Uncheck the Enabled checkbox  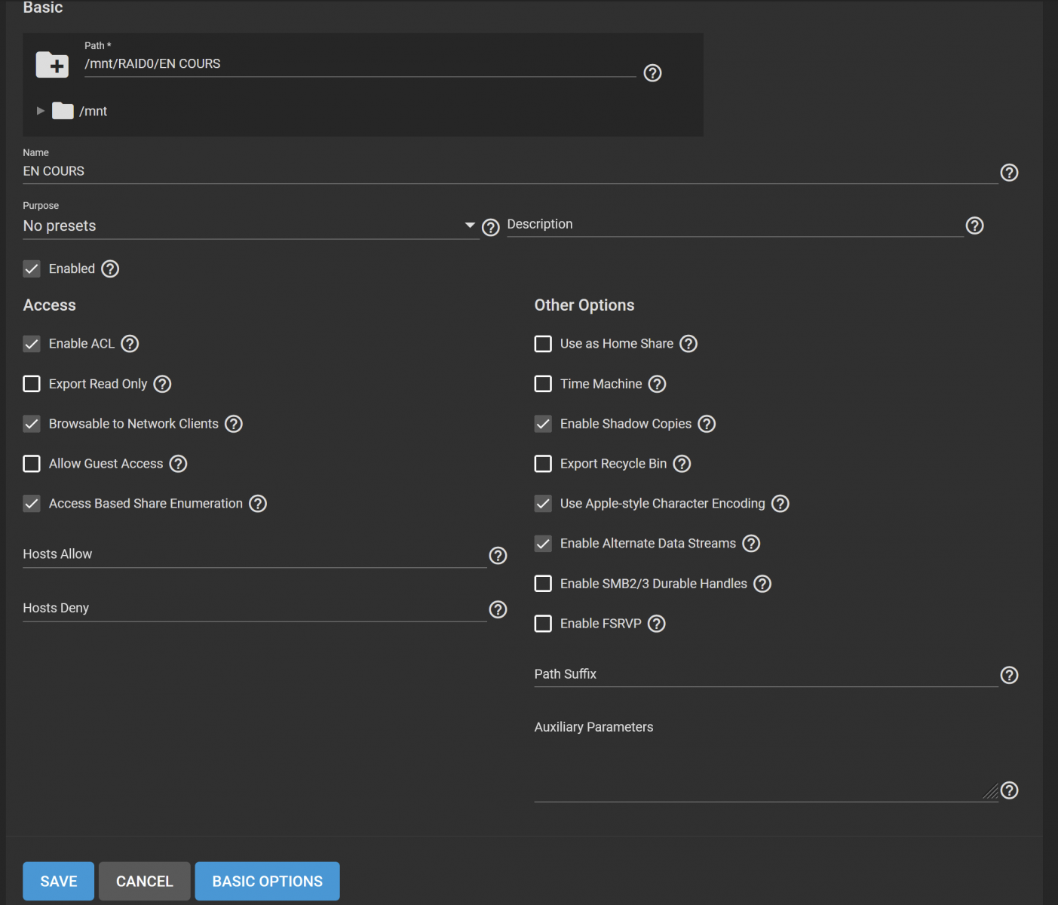coord(32,268)
